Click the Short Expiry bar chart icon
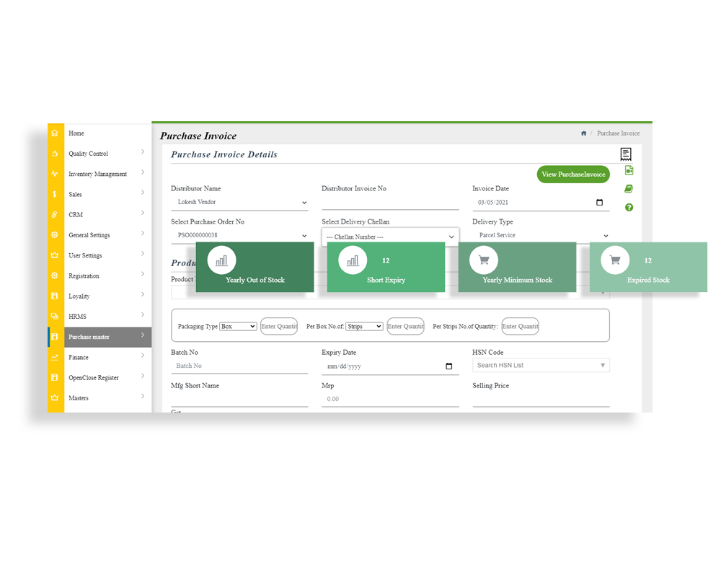 point(353,260)
